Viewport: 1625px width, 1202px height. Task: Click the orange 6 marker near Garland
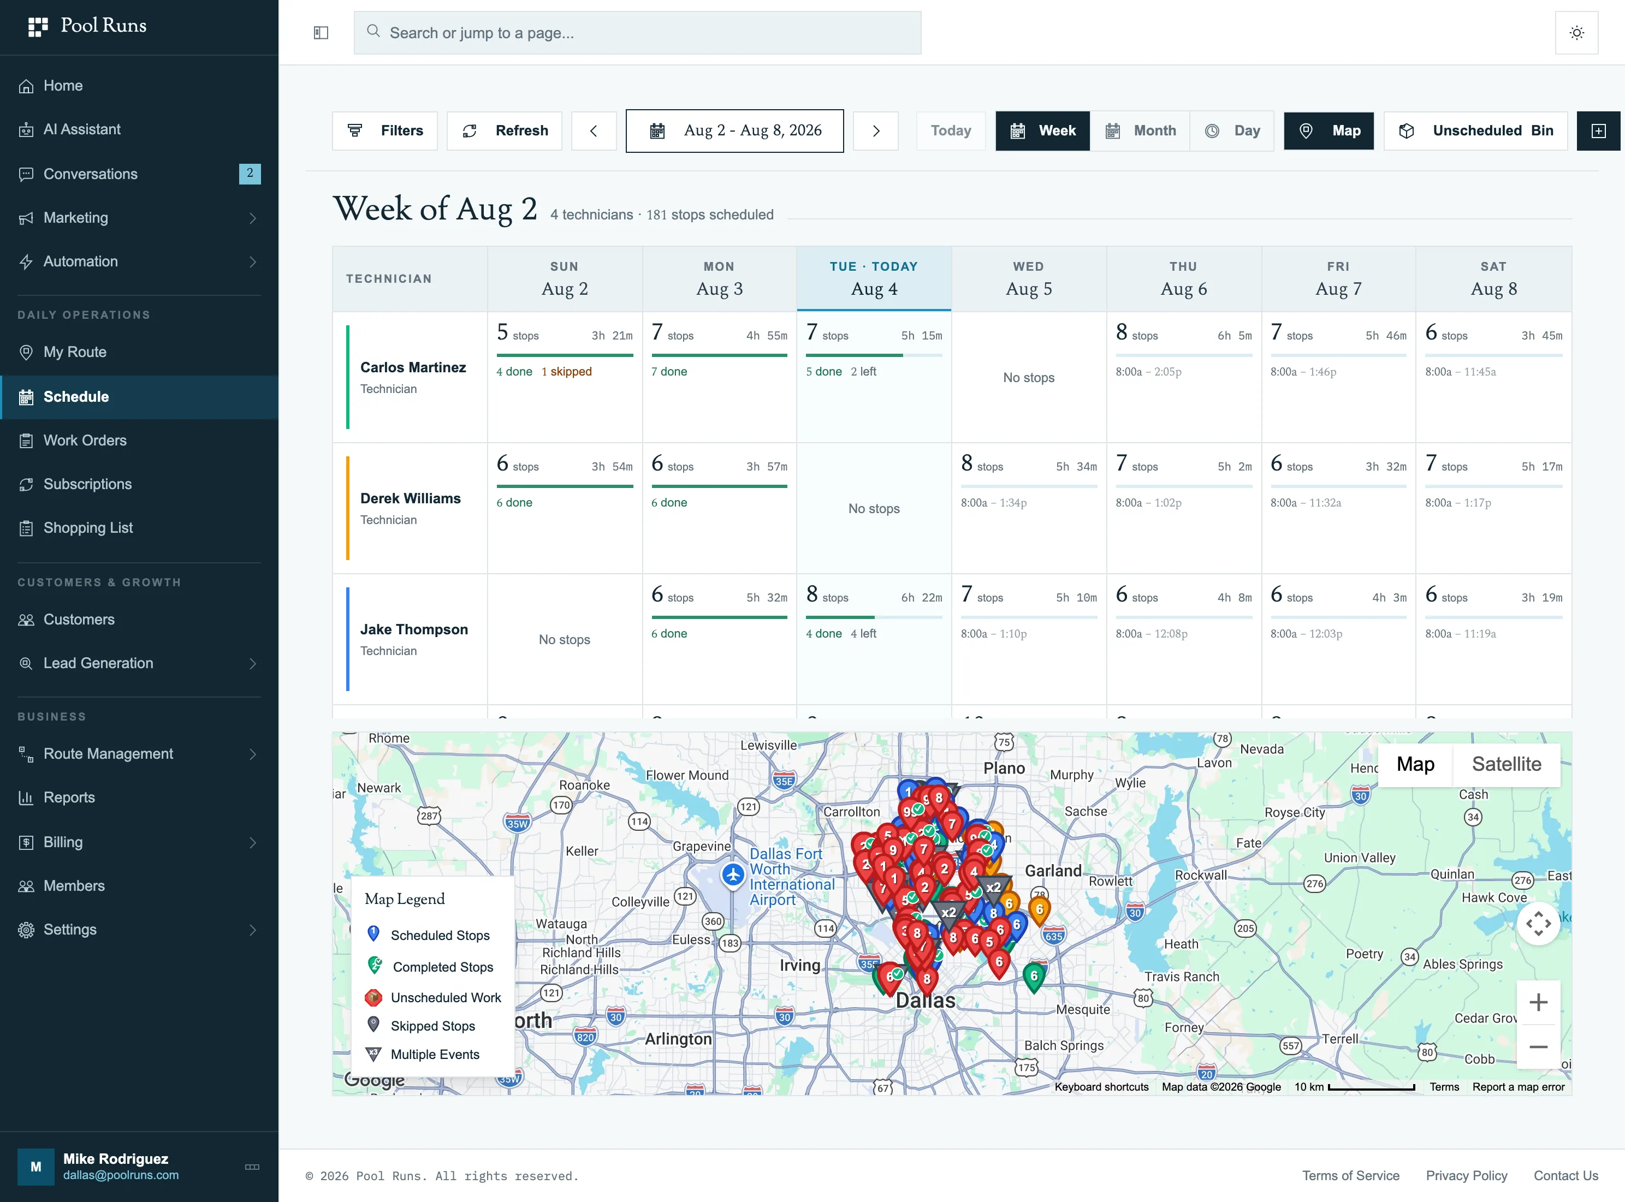(1039, 911)
